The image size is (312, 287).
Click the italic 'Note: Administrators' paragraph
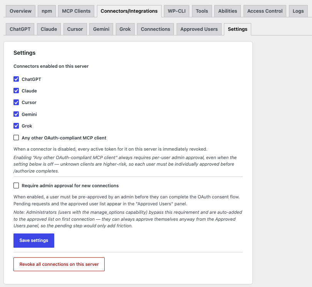128,219
